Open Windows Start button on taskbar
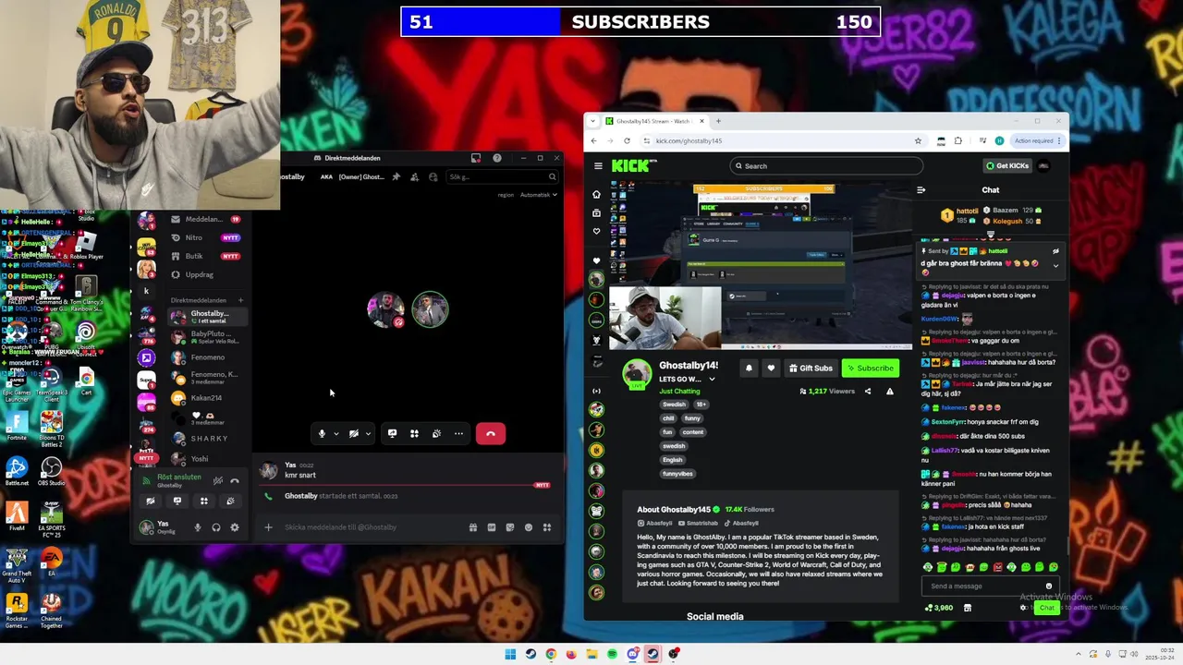This screenshot has width=1183, height=665. click(x=510, y=654)
